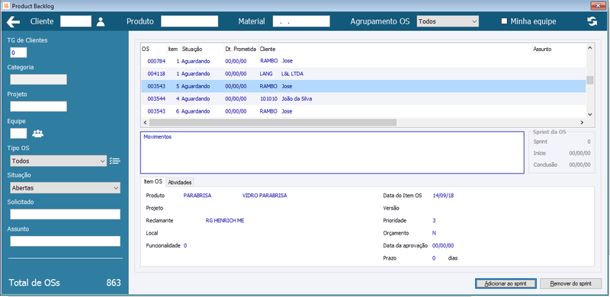The image size is (610, 297).
Task: Close the Product Backlog window
Action: pos(599,5)
